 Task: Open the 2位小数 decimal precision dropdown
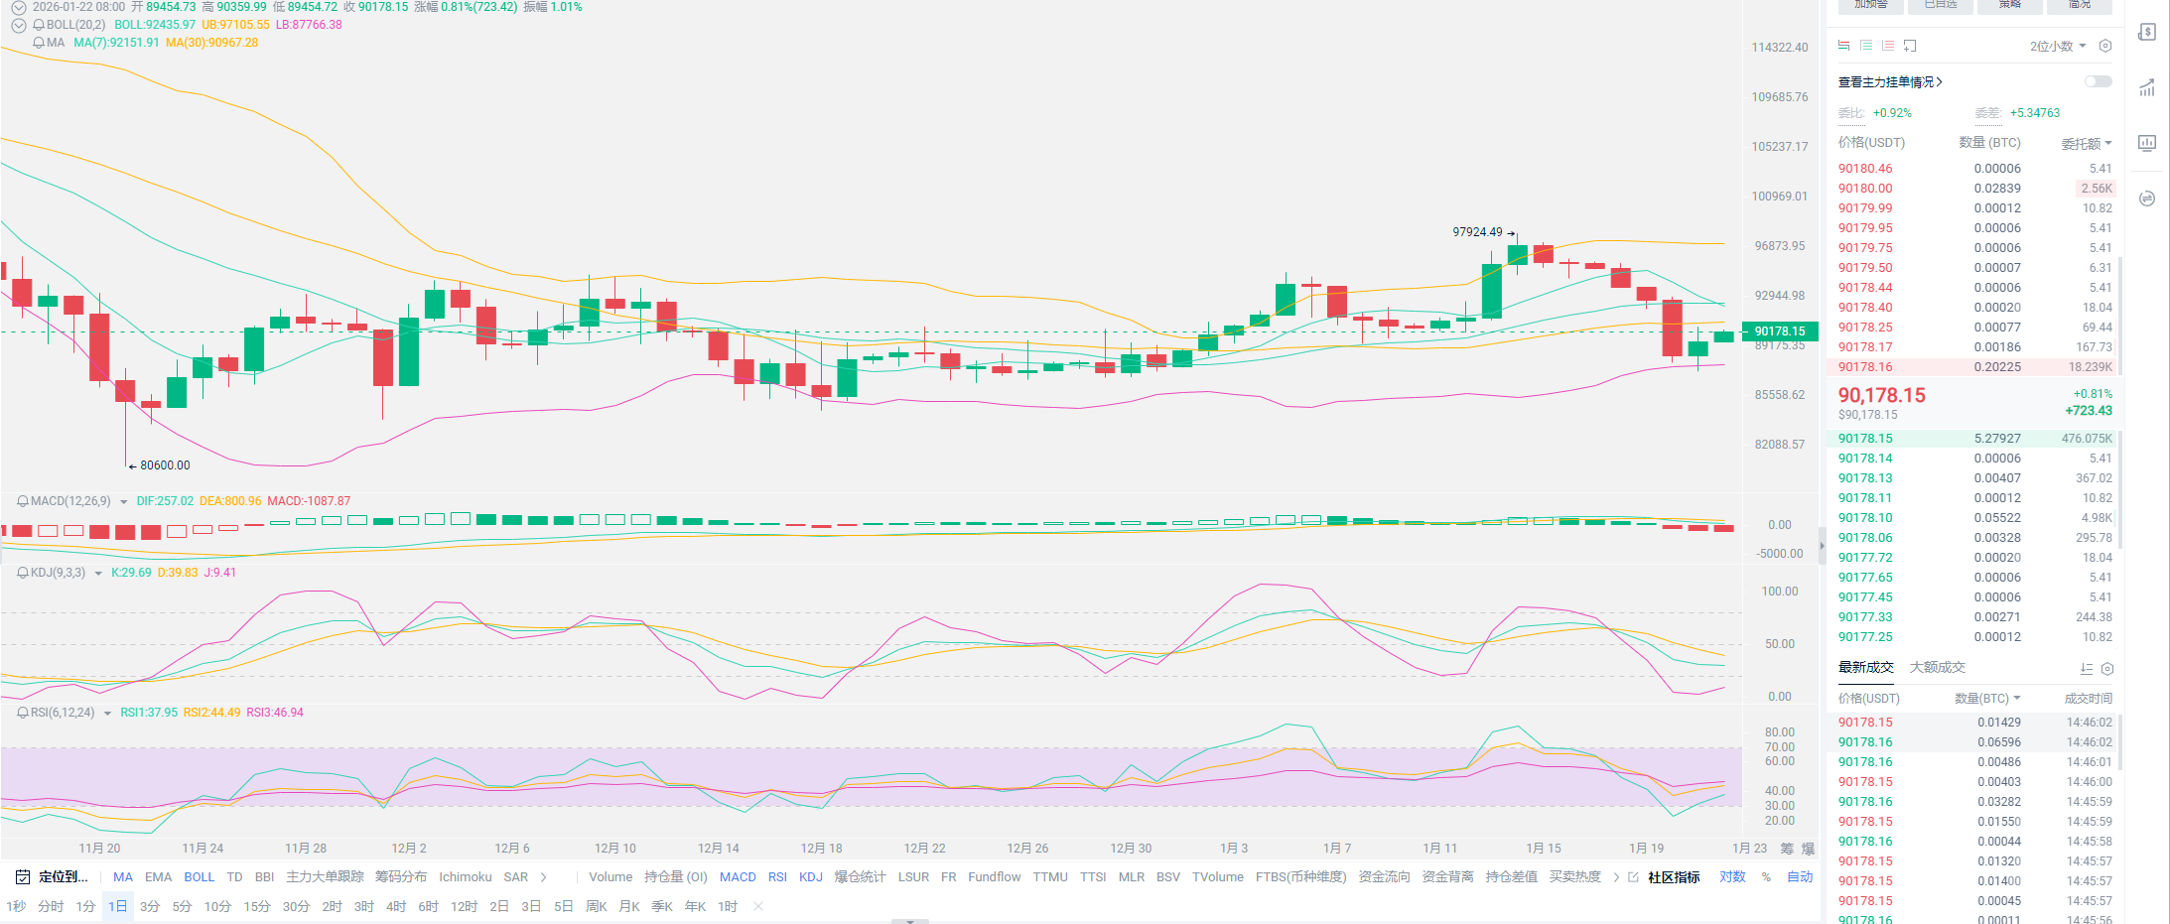pyautogui.click(x=2057, y=46)
